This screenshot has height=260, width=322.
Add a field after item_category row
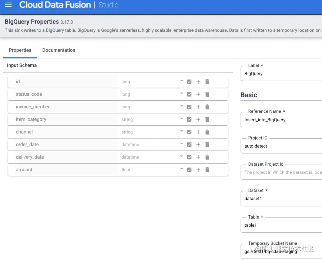198,119
